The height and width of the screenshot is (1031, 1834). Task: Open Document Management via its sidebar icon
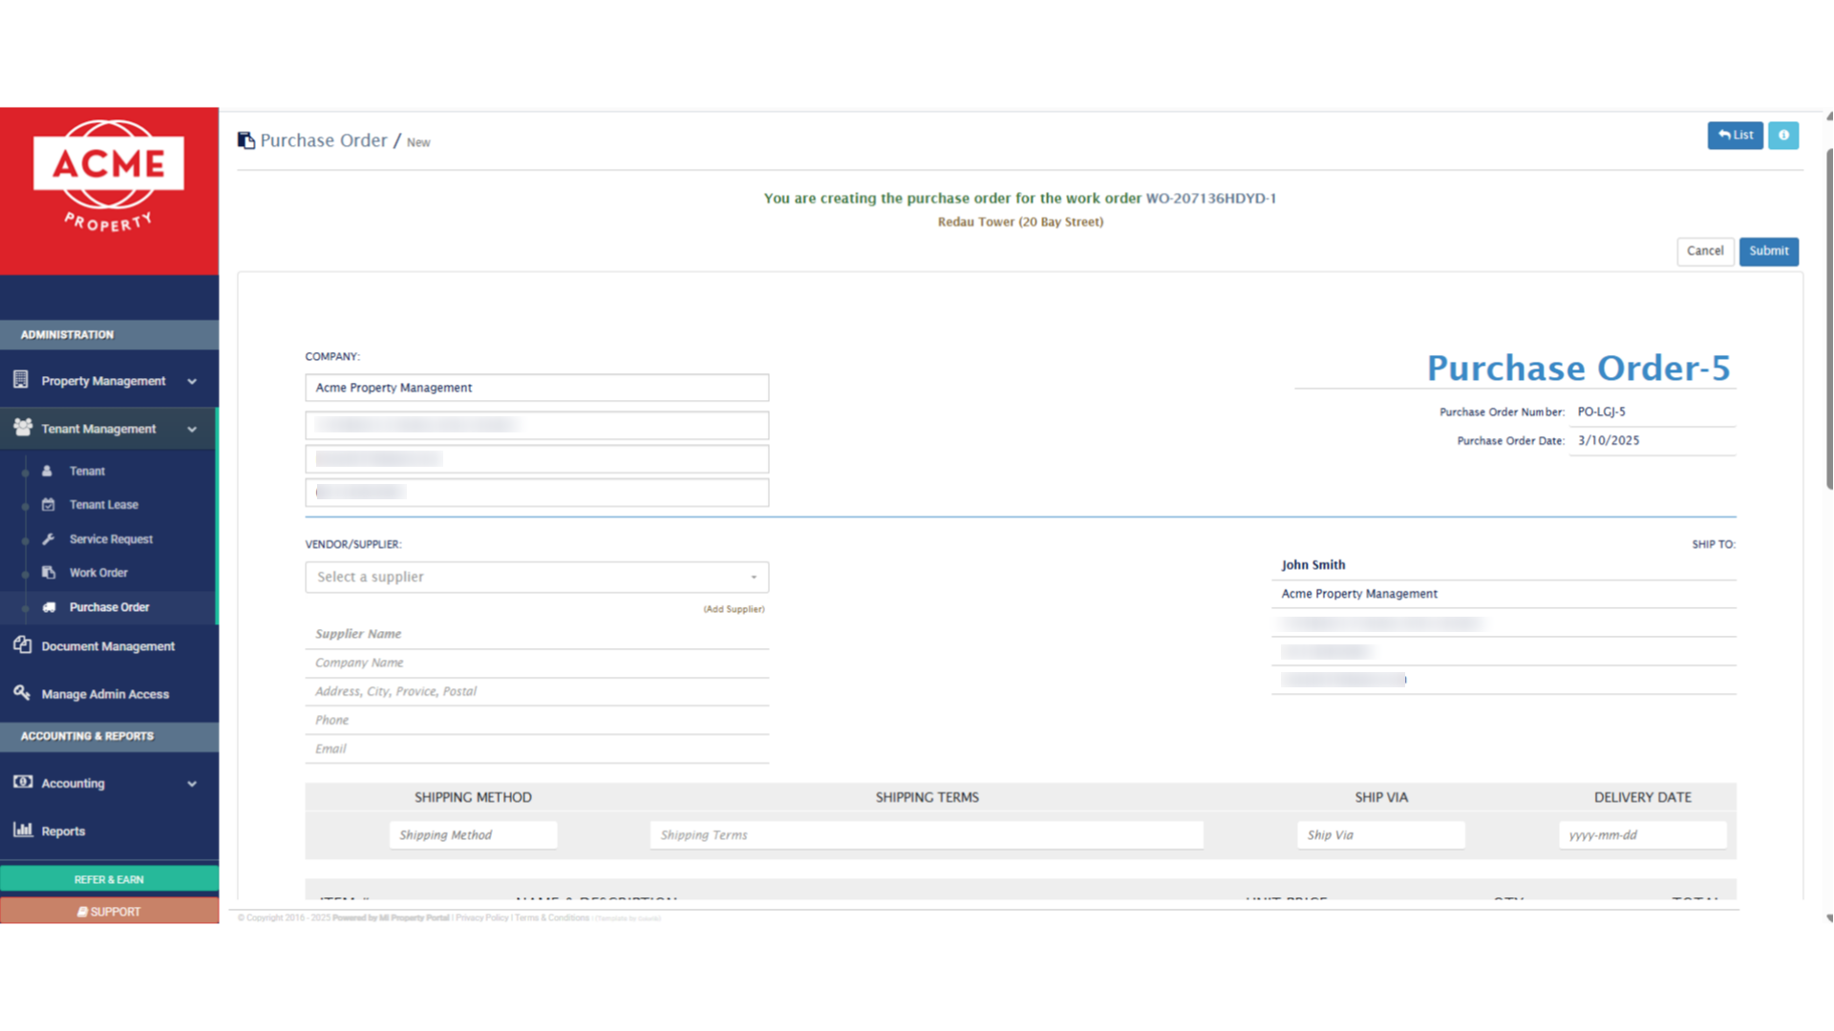click(x=22, y=645)
